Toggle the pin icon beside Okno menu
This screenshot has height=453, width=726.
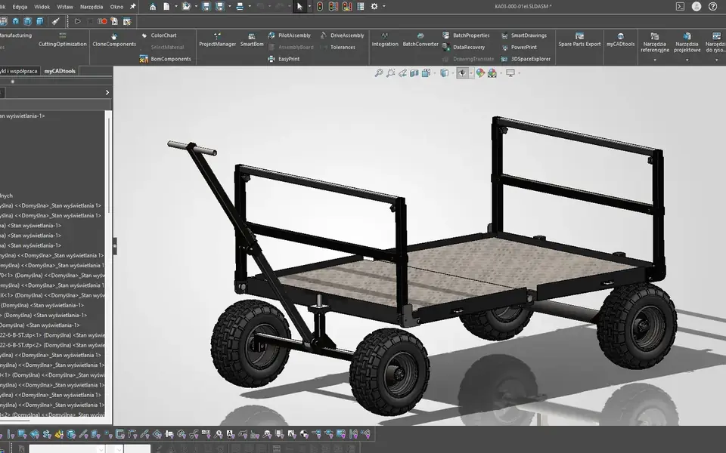coord(133,7)
